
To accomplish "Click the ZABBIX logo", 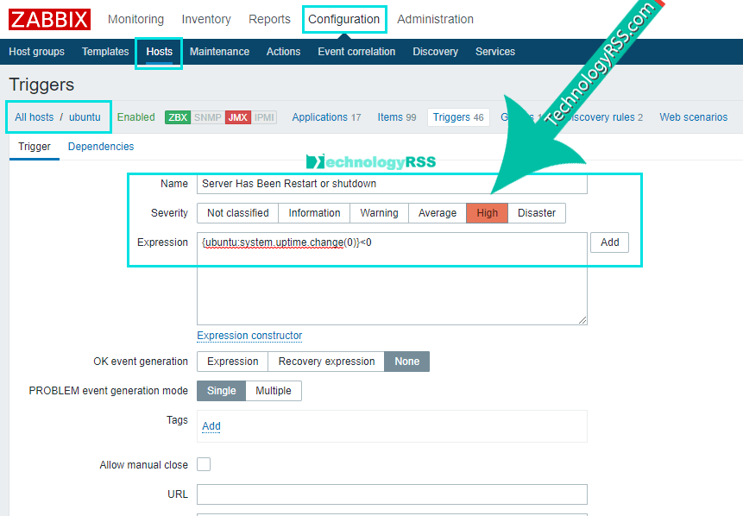I will click(50, 19).
